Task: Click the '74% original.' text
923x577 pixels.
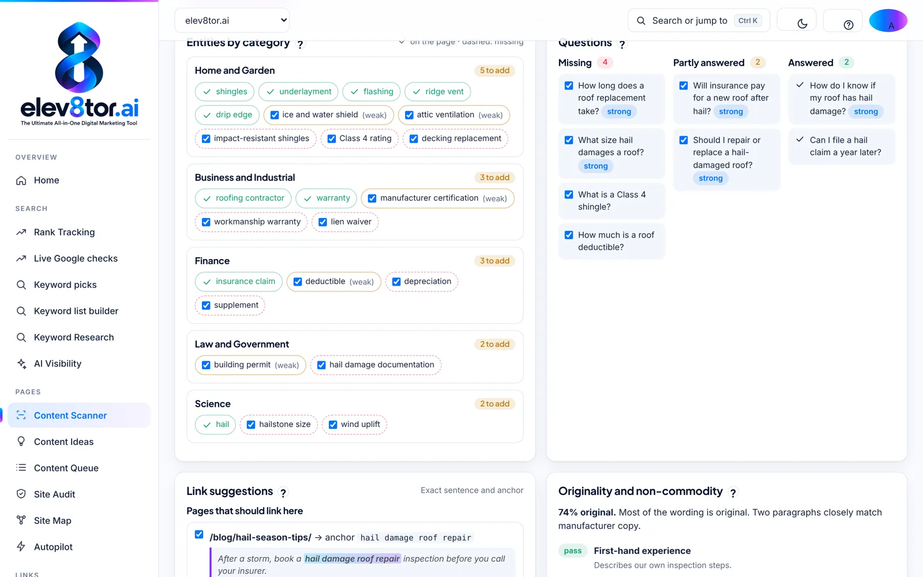Action: [587, 512]
